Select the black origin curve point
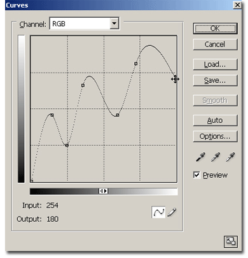This screenshot has width=248, height=258. (31, 181)
